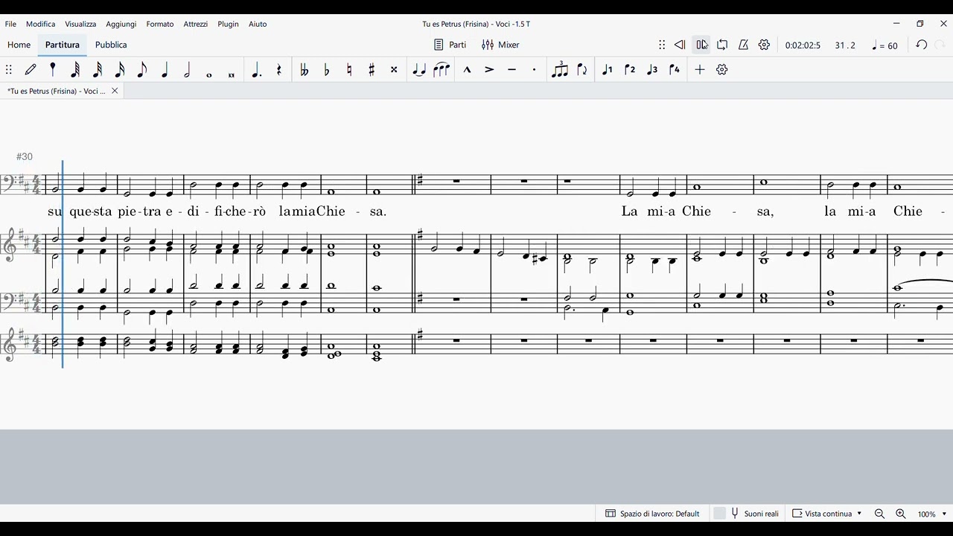Open the Mixer
This screenshot has height=536, width=953.
500,45
